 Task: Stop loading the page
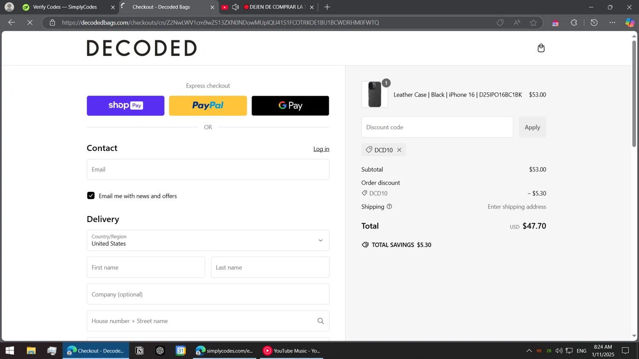(x=30, y=23)
